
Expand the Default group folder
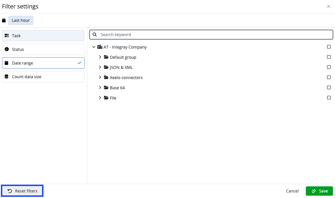tap(100, 57)
